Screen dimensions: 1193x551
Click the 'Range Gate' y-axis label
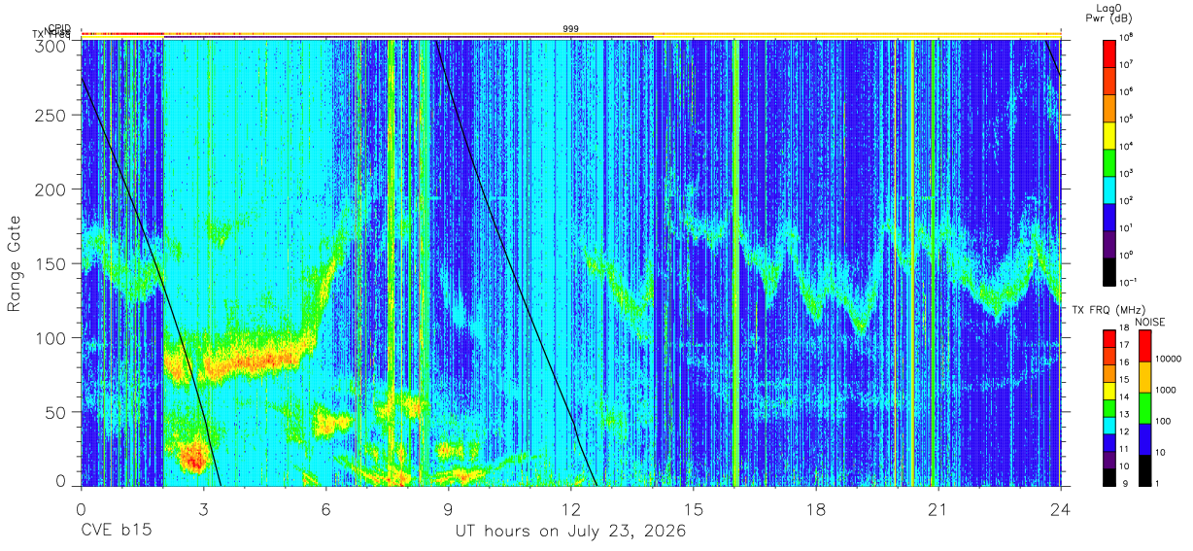pyautogui.click(x=15, y=262)
